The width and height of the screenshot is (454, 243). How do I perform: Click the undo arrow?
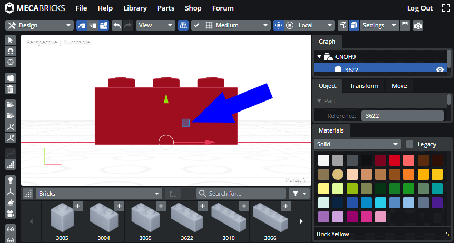click(x=116, y=25)
